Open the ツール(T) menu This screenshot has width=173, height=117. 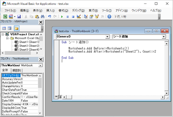point(107,11)
